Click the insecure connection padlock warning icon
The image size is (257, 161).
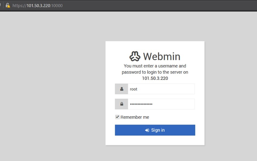pyautogui.click(x=8, y=6)
